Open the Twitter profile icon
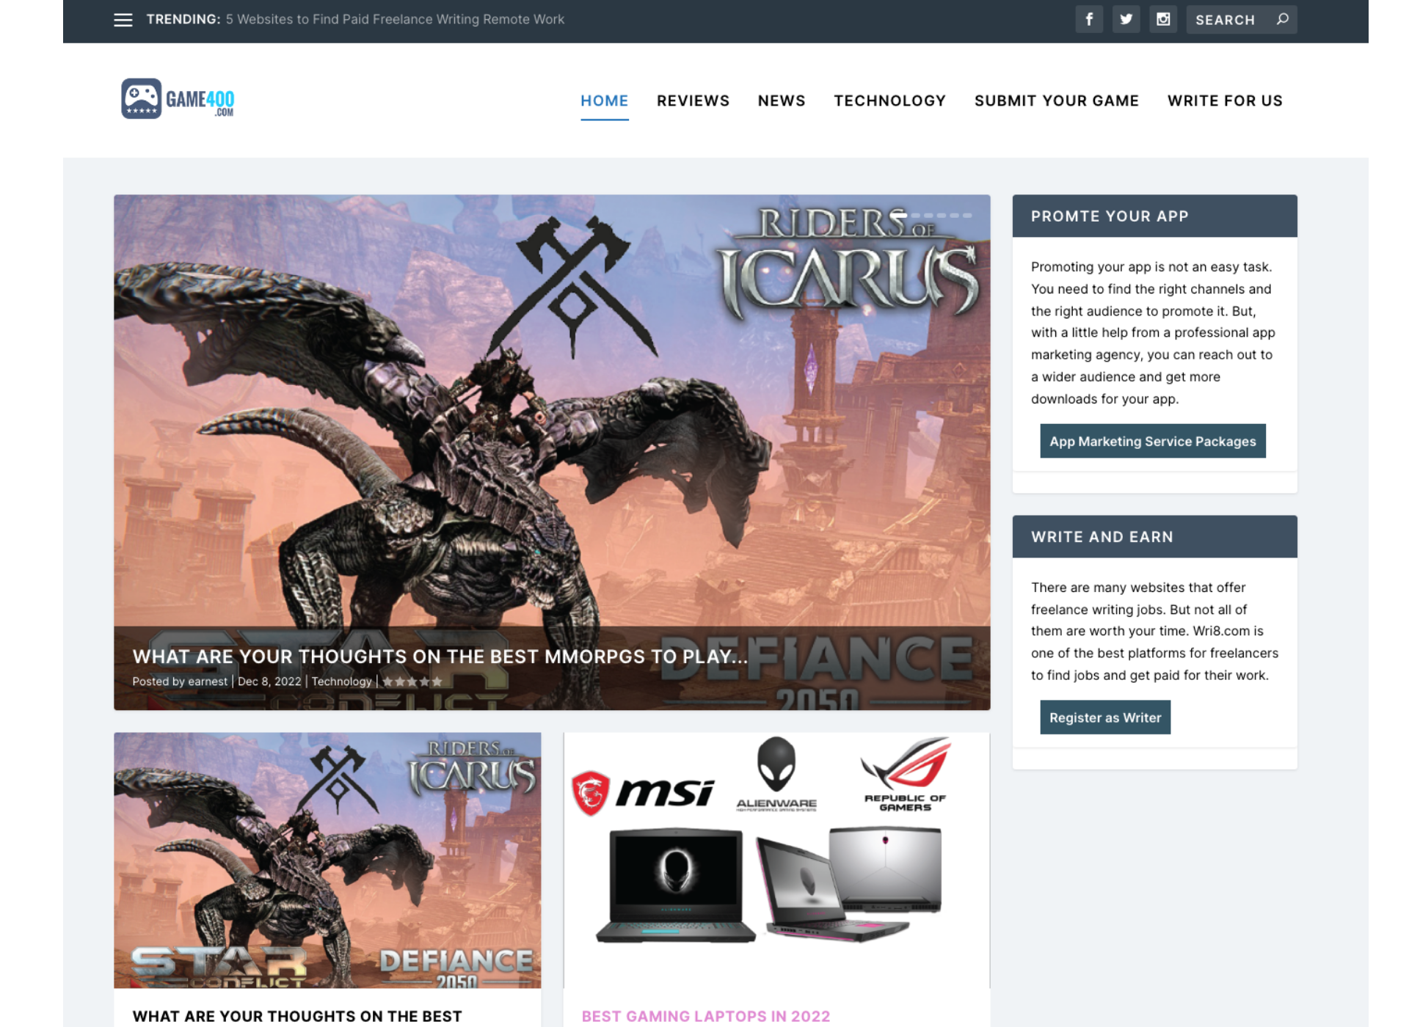 point(1126,19)
